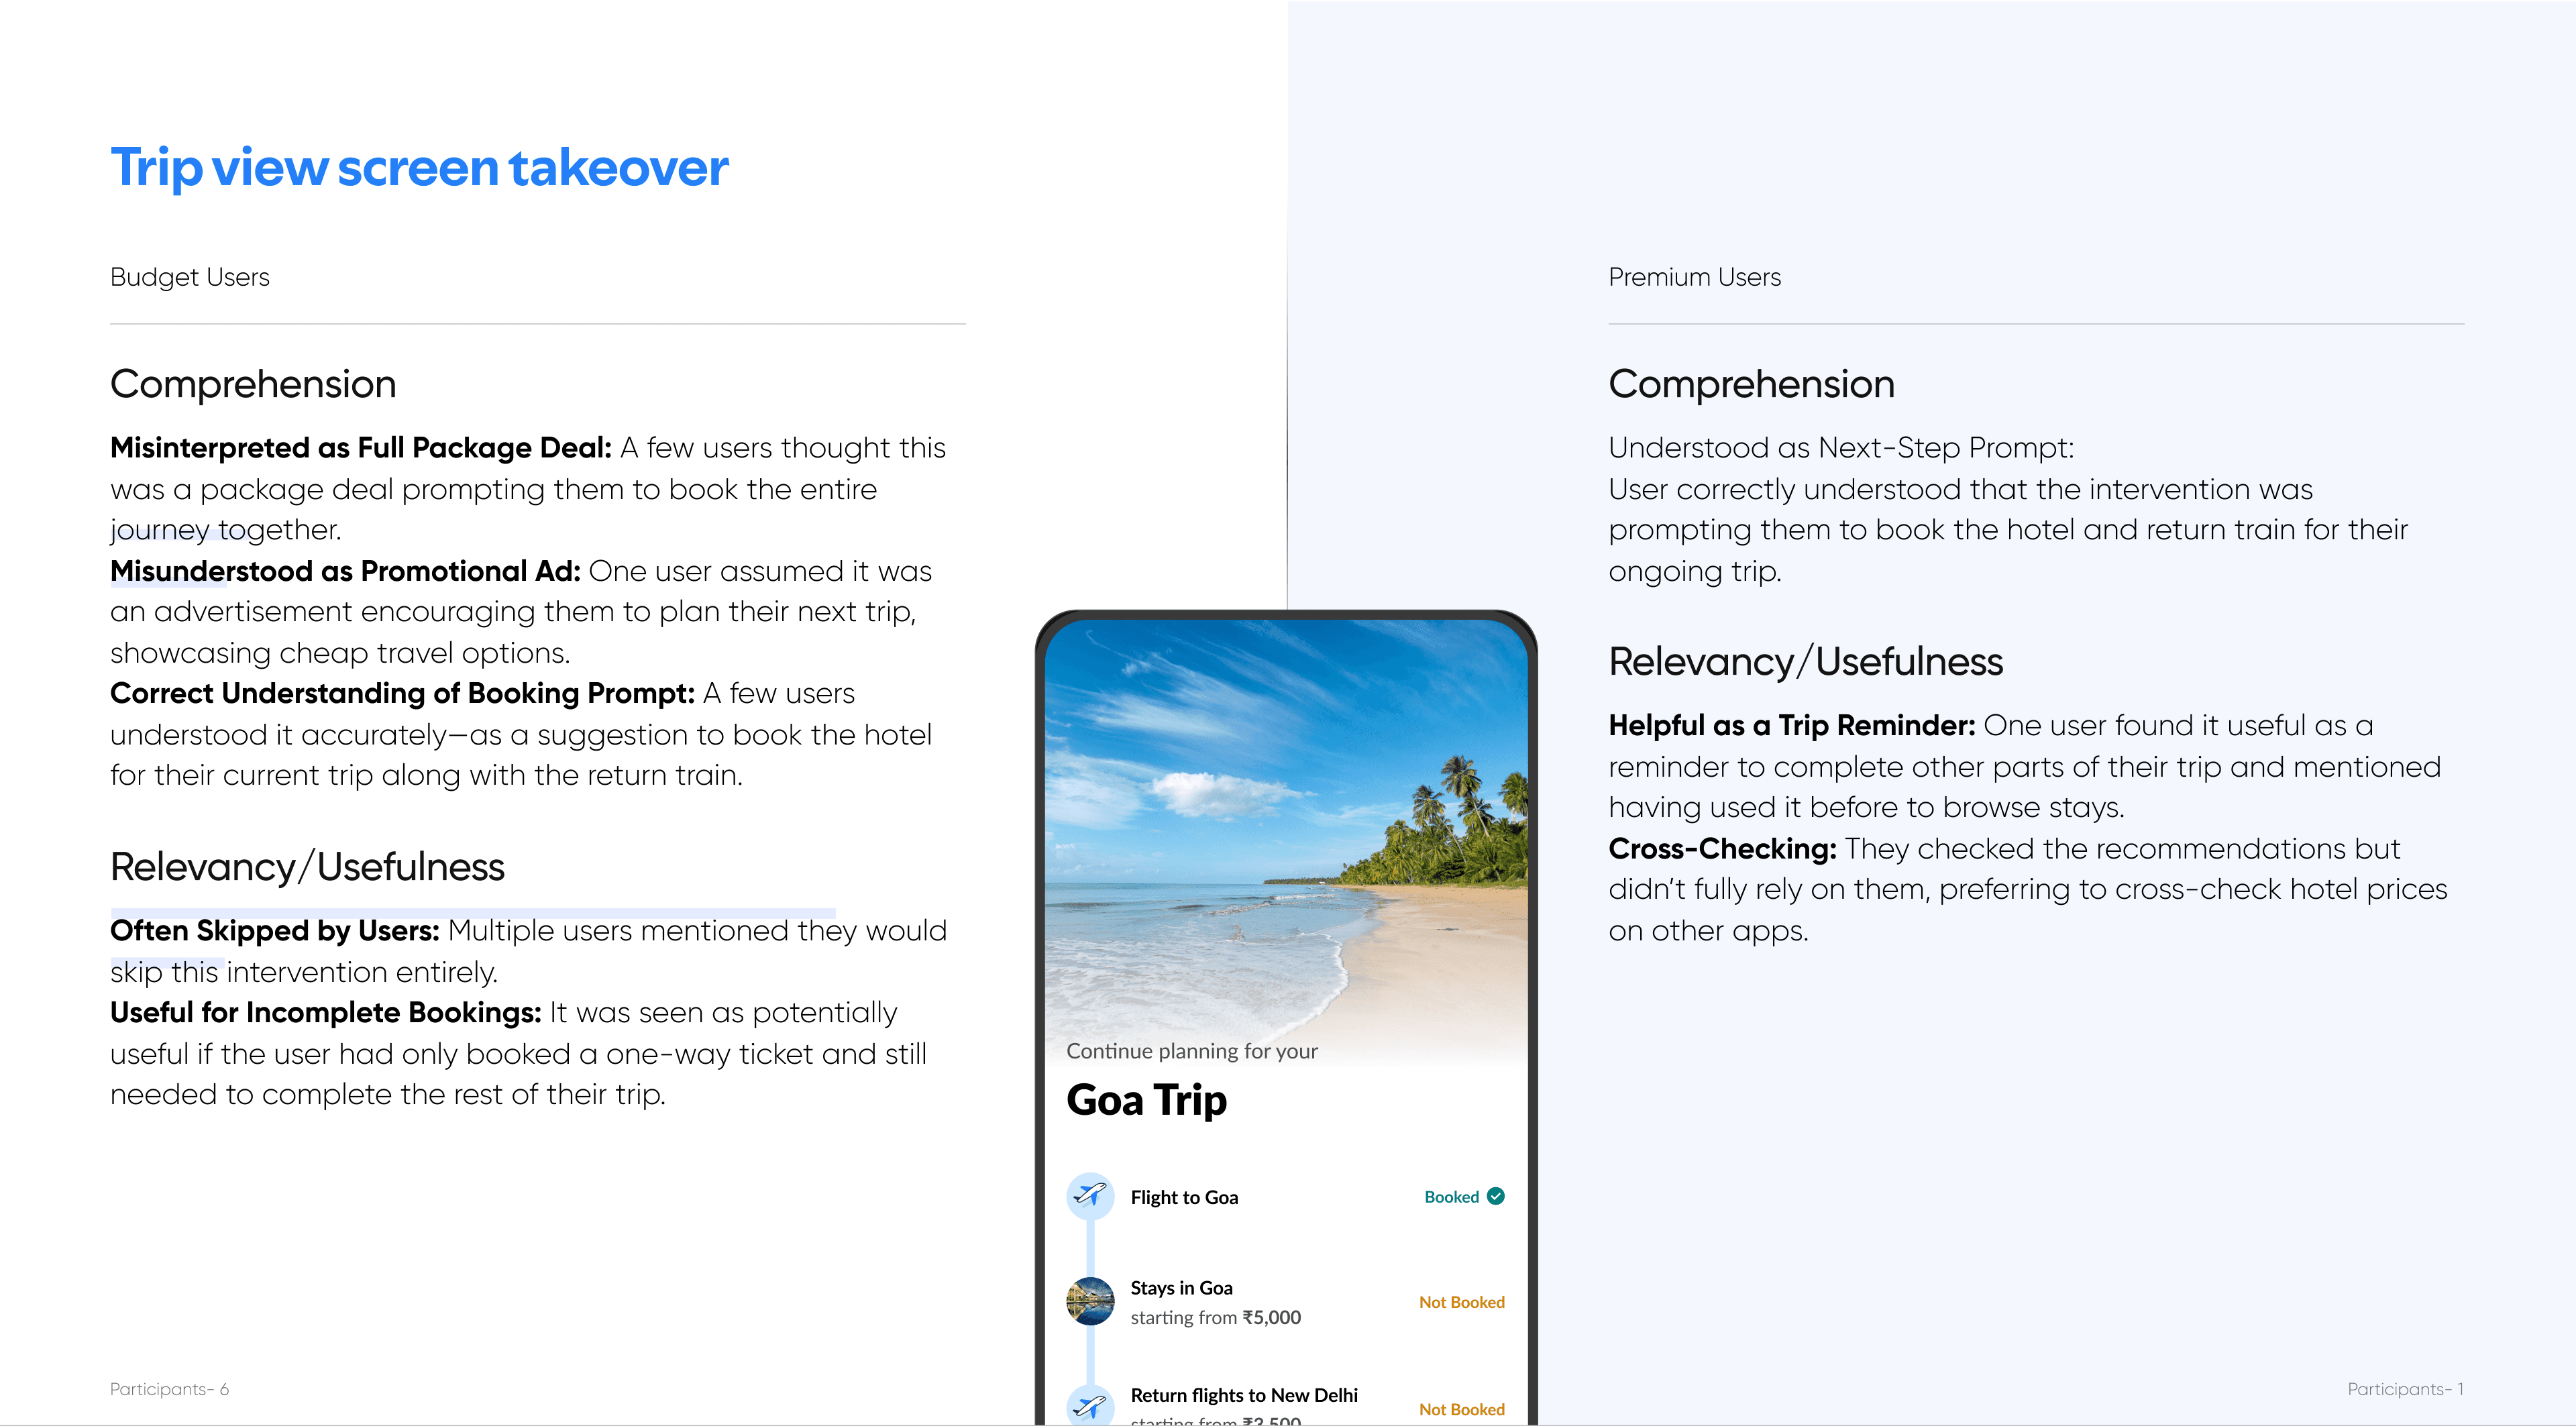Click the Budget Users section label
The height and width of the screenshot is (1426, 2576).
pos(190,277)
